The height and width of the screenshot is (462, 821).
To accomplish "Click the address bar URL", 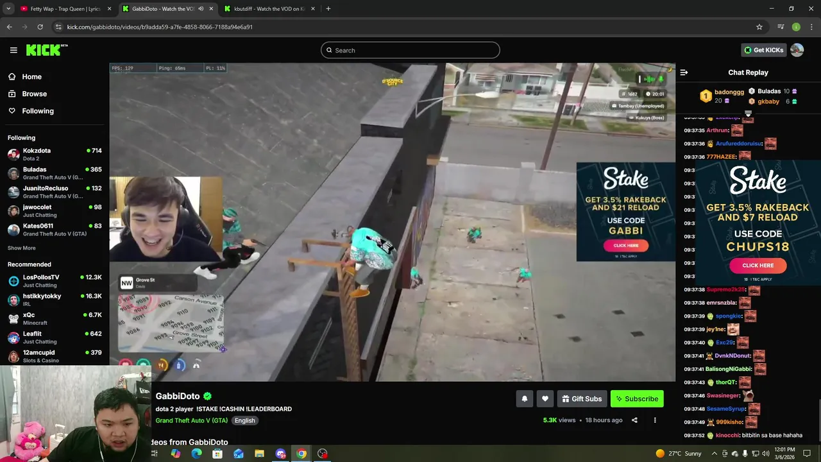I will click(160, 27).
